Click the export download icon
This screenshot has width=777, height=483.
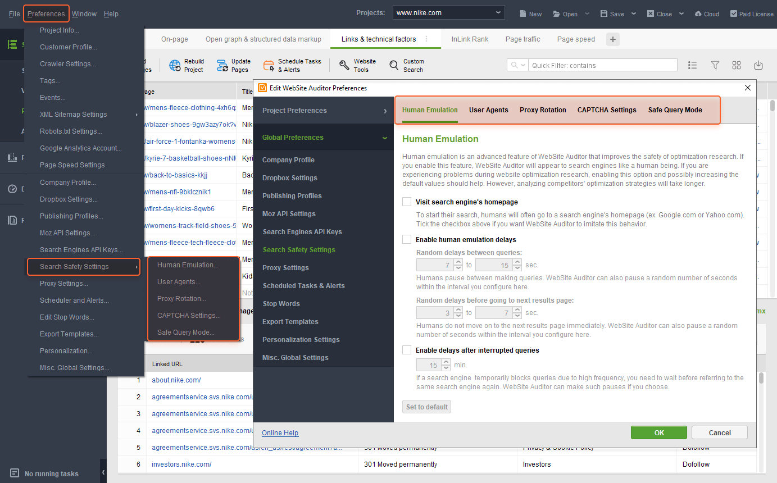click(758, 65)
